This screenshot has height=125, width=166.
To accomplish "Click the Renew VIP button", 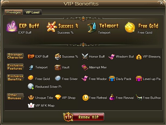I will tap(84, 117).
